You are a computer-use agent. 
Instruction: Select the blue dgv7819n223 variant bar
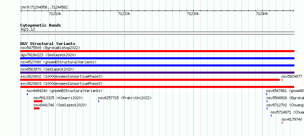157,58
